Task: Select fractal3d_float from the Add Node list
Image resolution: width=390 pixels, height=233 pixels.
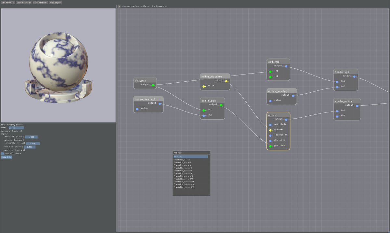Action: click(182, 159)
